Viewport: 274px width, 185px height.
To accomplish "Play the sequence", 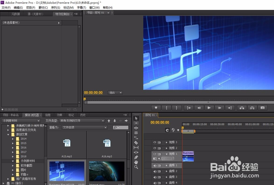I will tap(209, 108).
